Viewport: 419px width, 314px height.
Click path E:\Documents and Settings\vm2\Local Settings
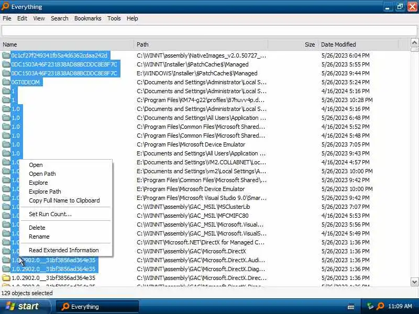tap(202, 171)
